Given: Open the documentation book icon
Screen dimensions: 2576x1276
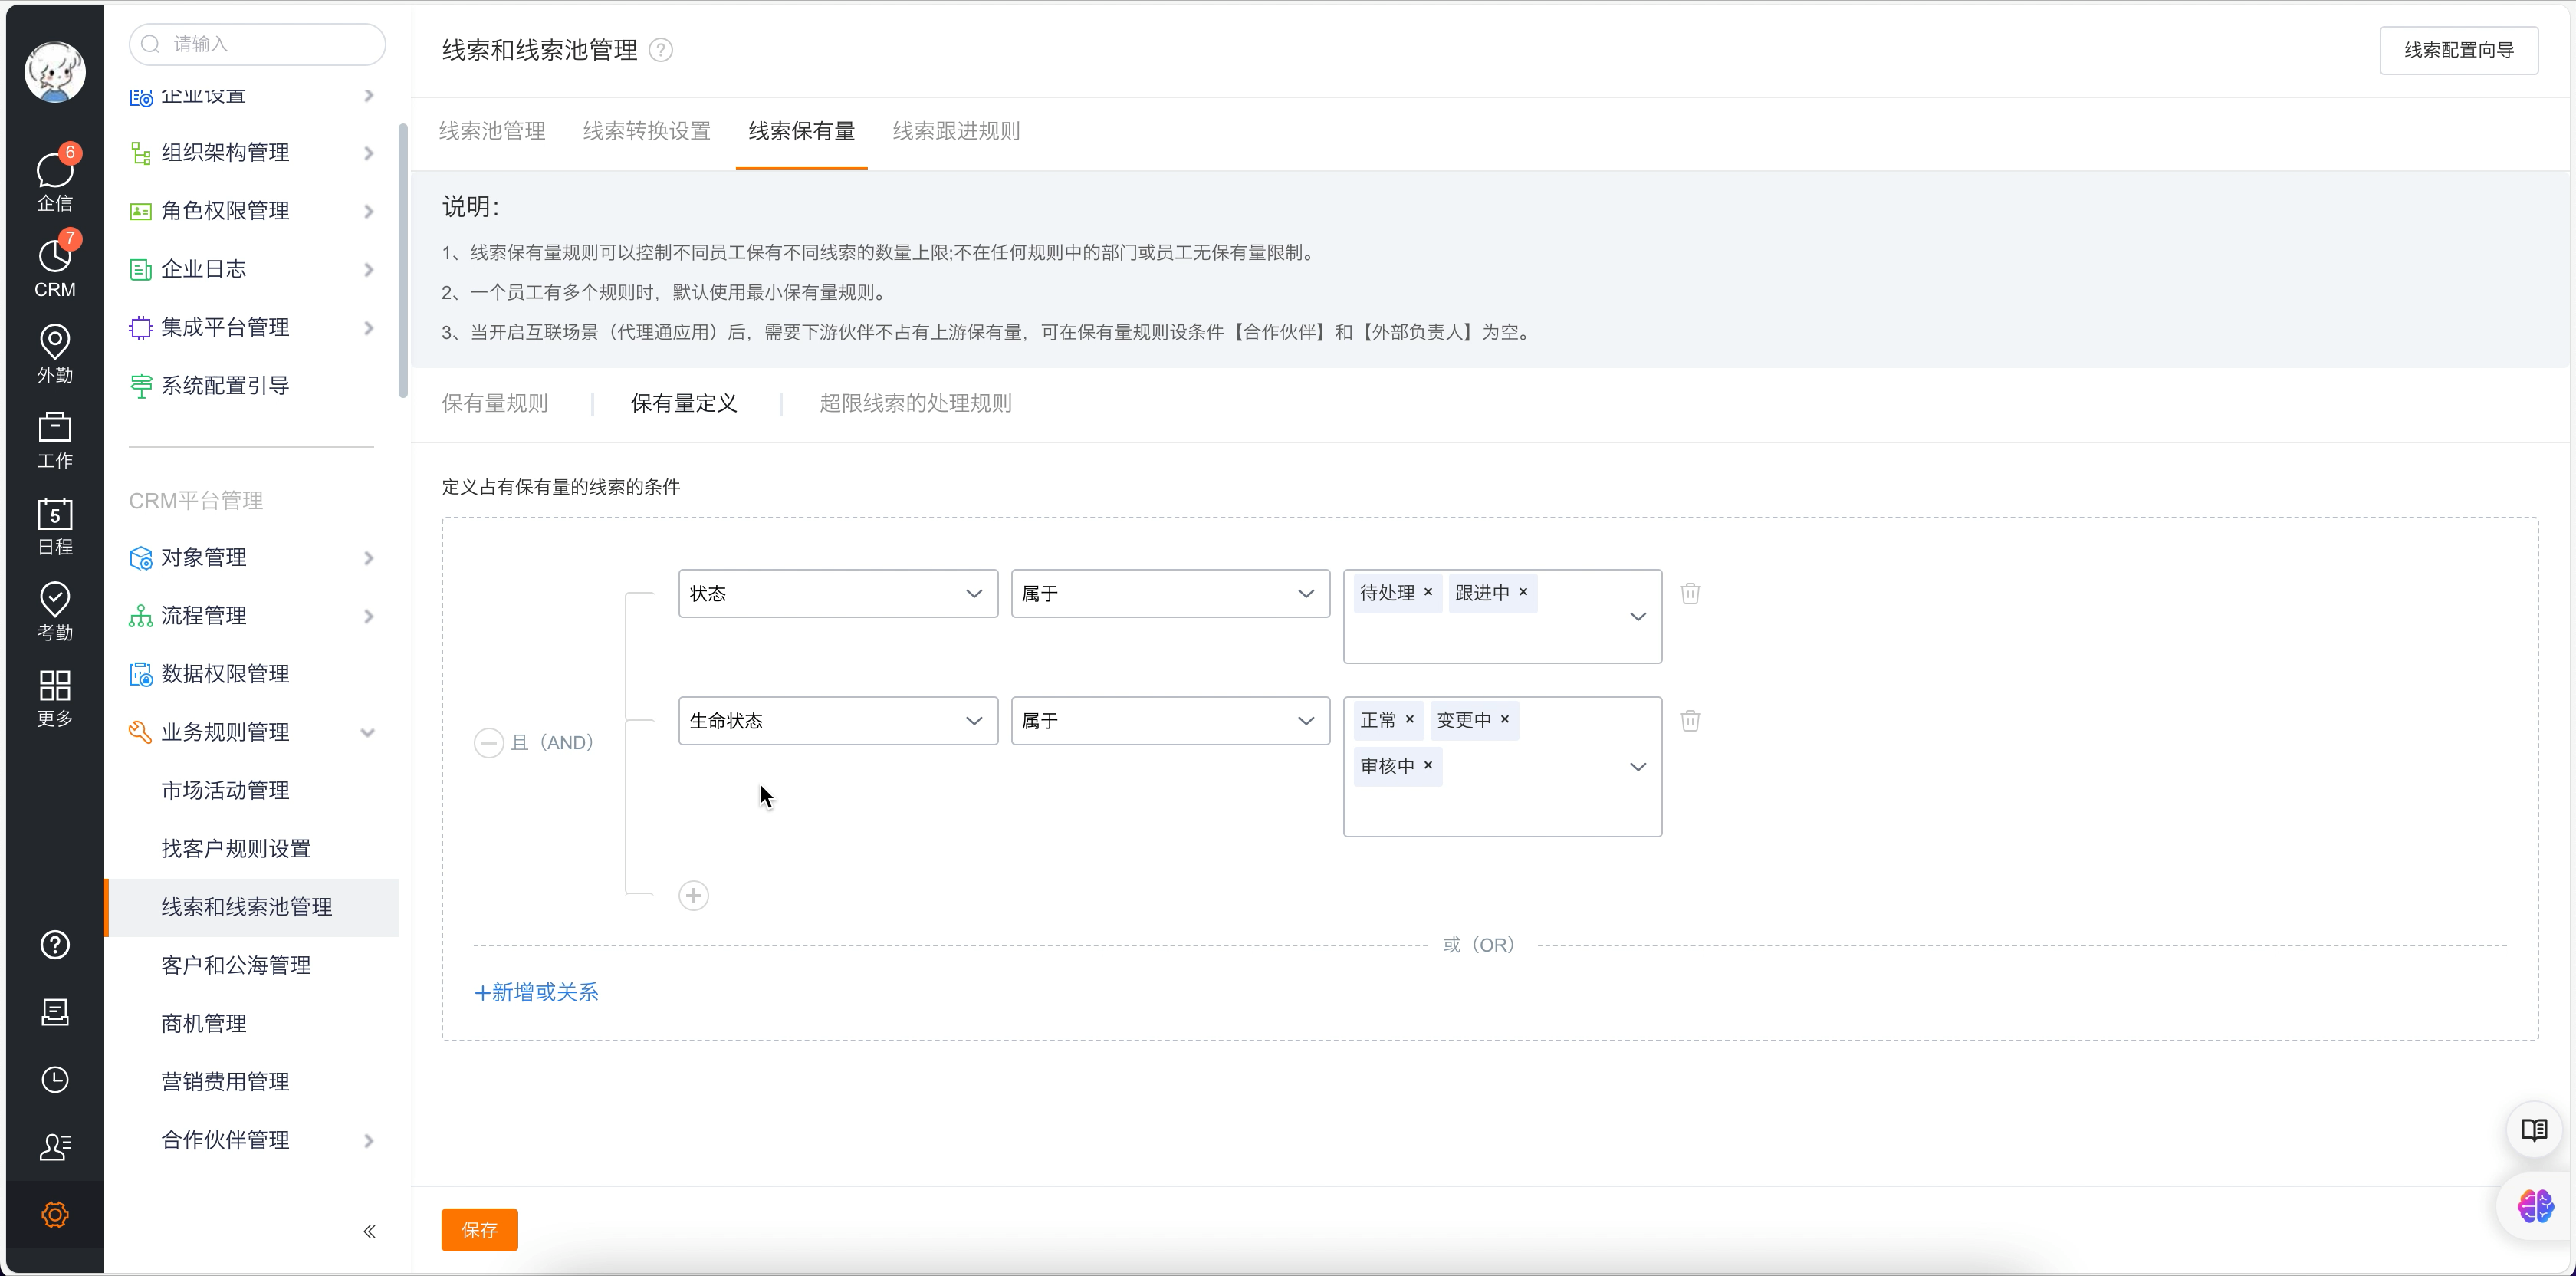Looking at the screenshot, I should (x=2534, y=1130).
